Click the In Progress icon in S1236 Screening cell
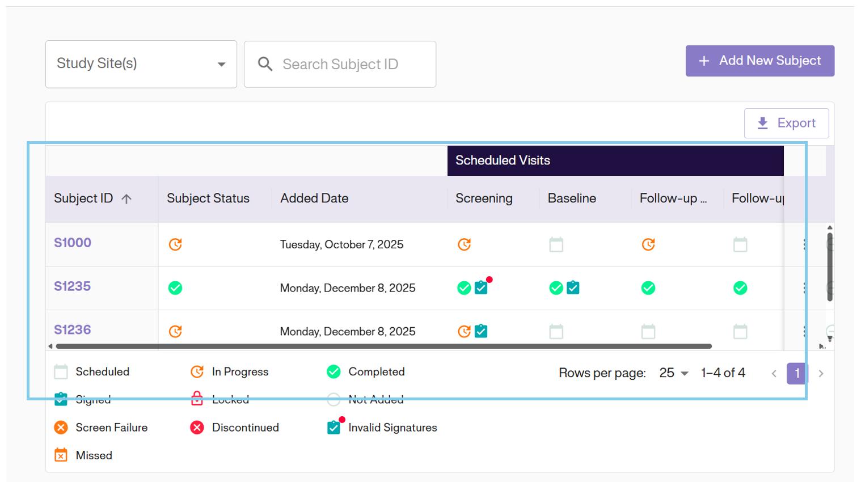861x482 pixels. pos(465,331)
